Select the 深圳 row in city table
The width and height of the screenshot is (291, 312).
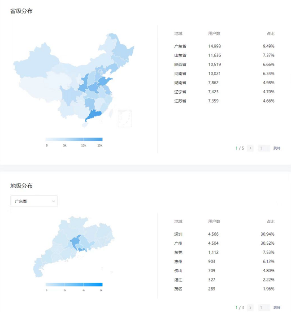[x=224, y=234]
